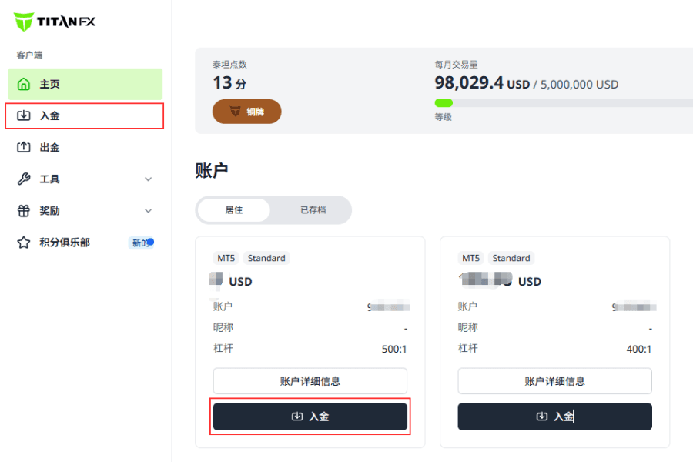Collapse the 工具 chevron arrow
693x462 pixels.
(x=148, y=179)
